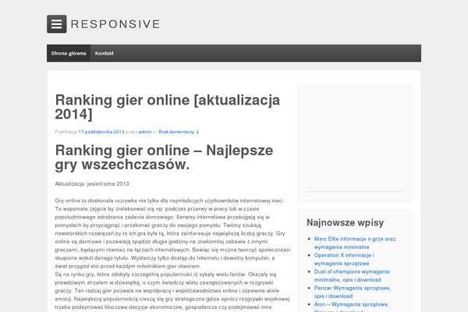
Task: Open Panzar Wymagania sprzętowe post
Action: [353, 292]
